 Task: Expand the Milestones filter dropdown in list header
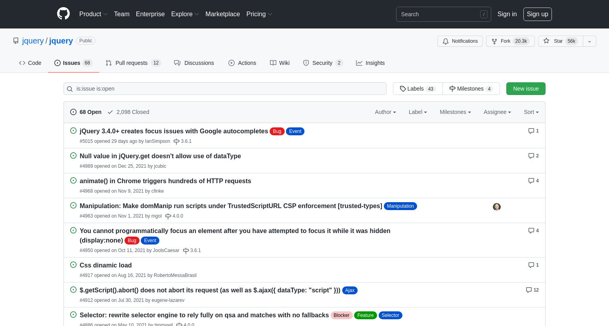pyautogui.click(x=455, y=112)
